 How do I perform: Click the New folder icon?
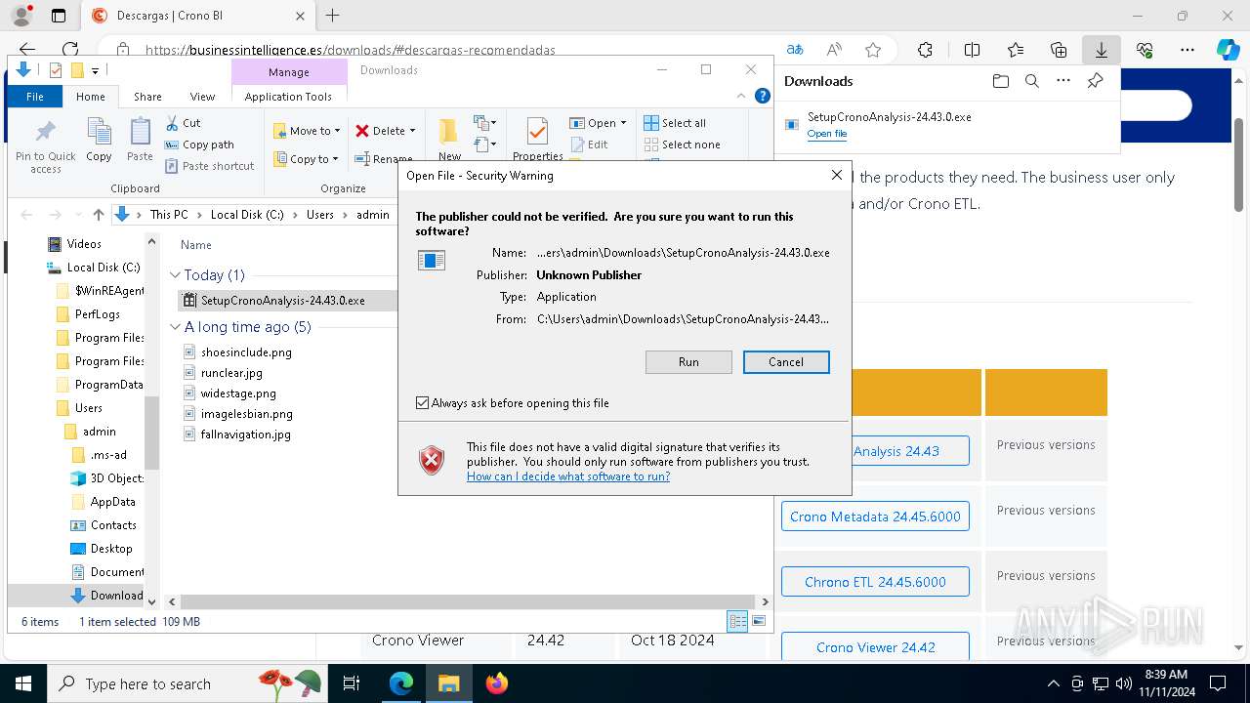click(448, 132)
